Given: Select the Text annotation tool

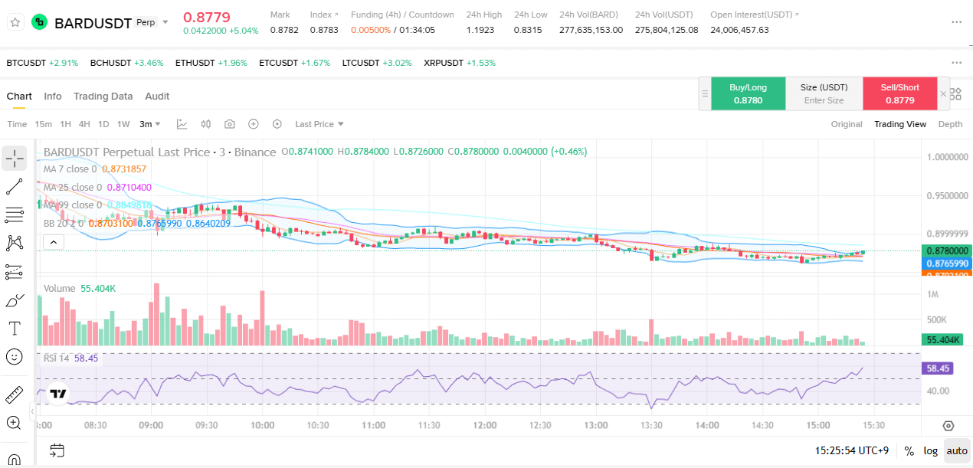Looking at the screenshot, I should pos(15,329).
